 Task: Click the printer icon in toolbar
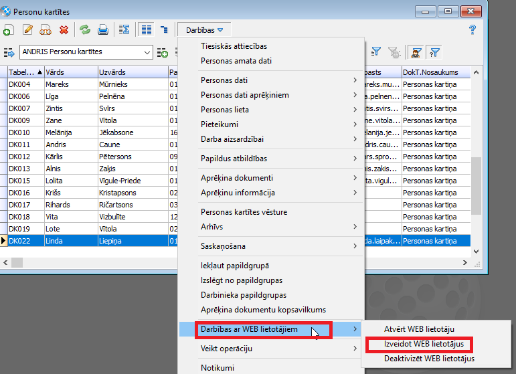pos(103,29)
